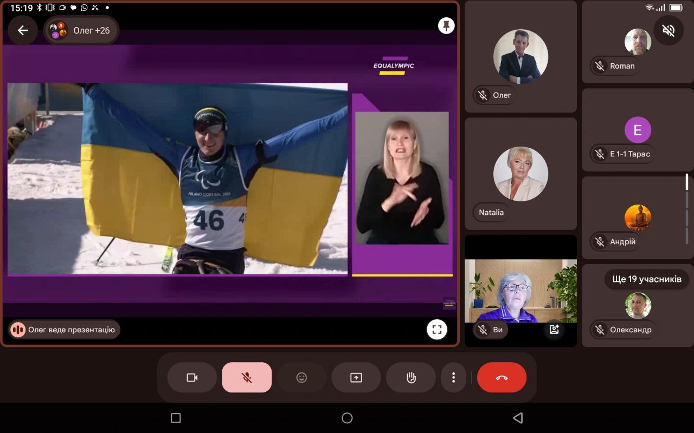Tap Android back triangle button
Screen dimensions: 694x433
518,418
